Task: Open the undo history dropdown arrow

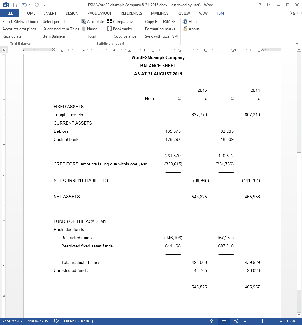Action: 29,4
